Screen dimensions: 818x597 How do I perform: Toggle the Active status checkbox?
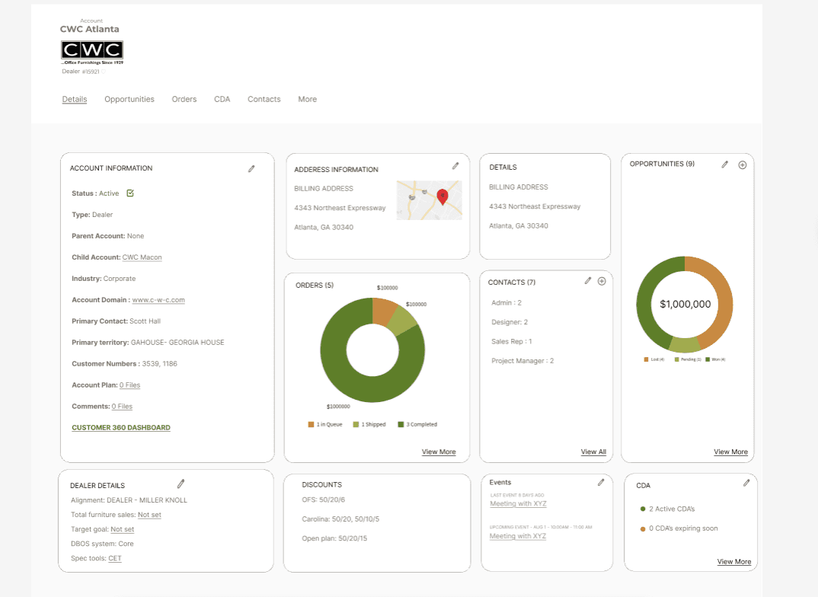click(130, 193)
